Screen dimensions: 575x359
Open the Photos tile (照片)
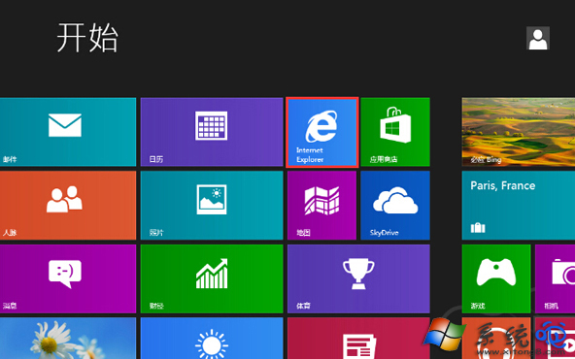(212, 206)
